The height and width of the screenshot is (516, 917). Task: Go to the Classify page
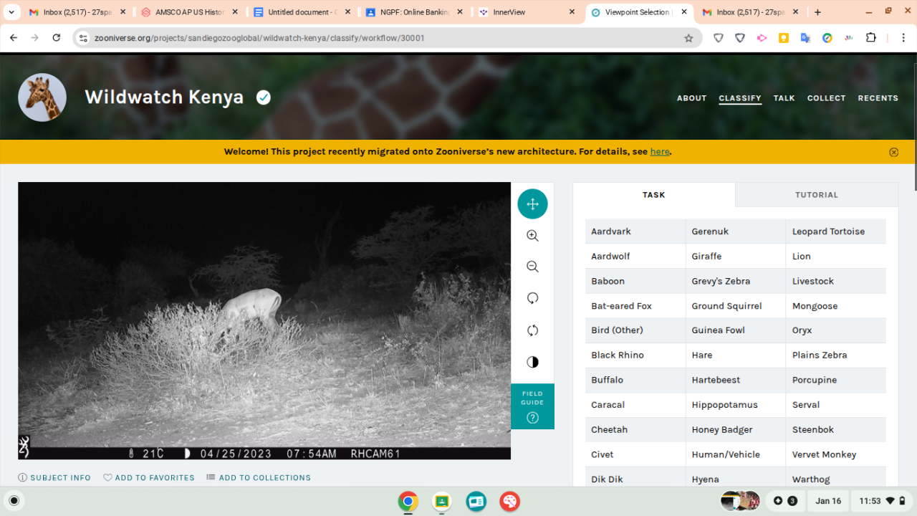740,98
